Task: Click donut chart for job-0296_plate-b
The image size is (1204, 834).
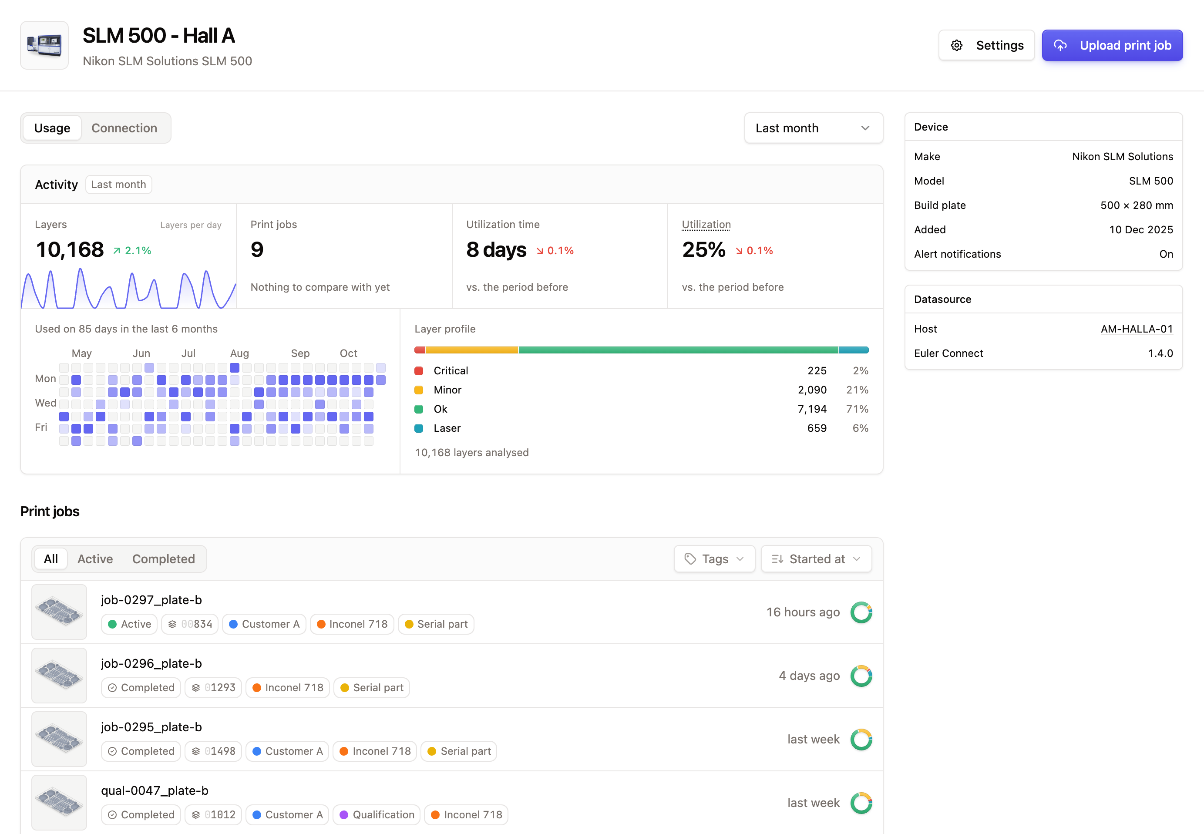Action: pyautogui.click(x=861, y=676)
